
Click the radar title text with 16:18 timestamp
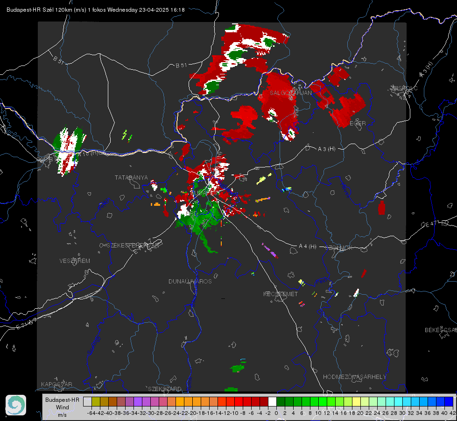(x=96, y=10)
